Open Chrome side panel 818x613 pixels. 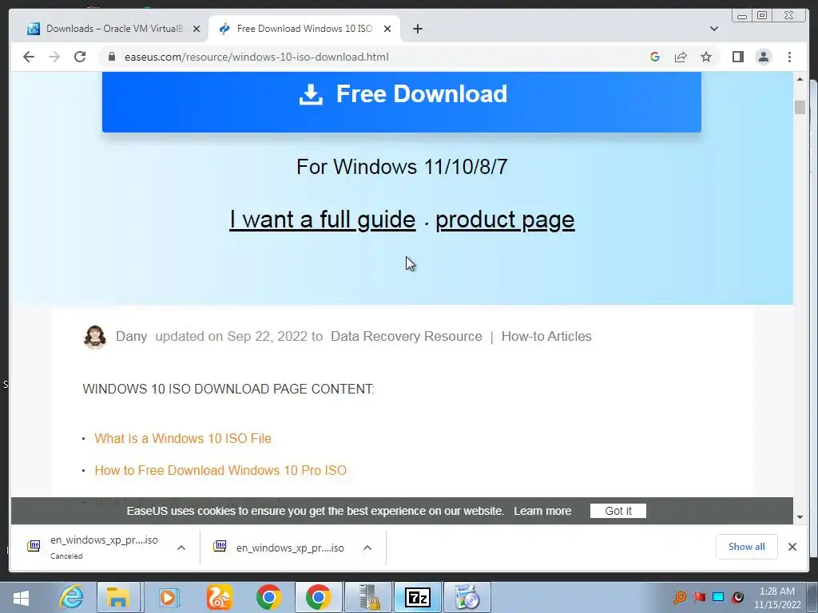click(737, 57)
